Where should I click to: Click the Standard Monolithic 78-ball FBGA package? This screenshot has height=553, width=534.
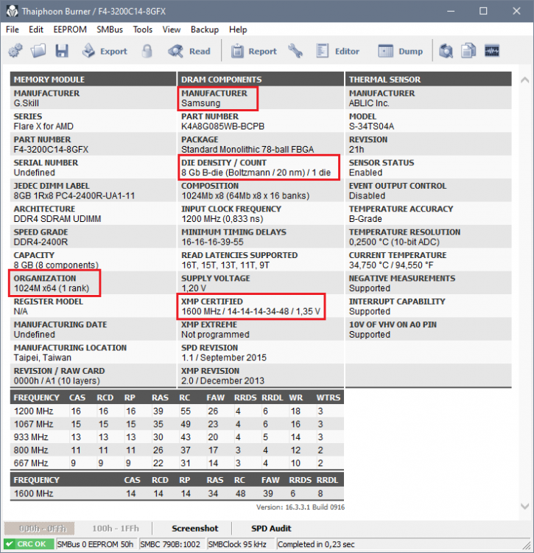247,150
